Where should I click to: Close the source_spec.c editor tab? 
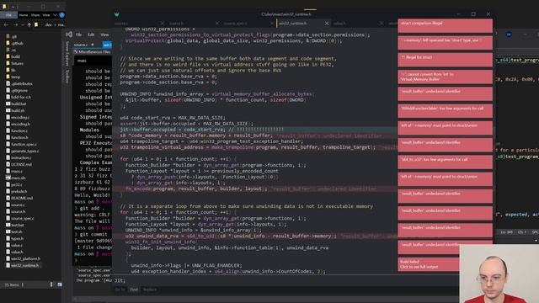(x=271, y=24)
